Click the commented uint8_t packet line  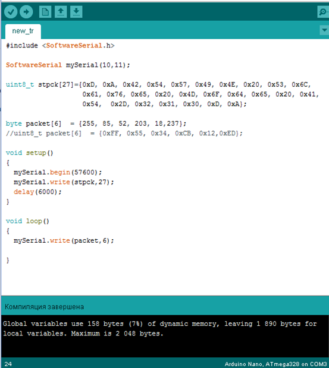(124, 134)
